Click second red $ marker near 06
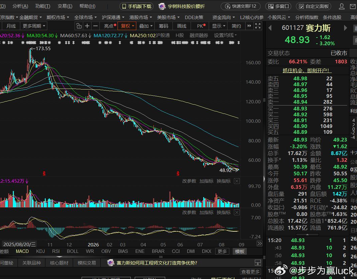The image size is (357, 279). tap(178, 174)
